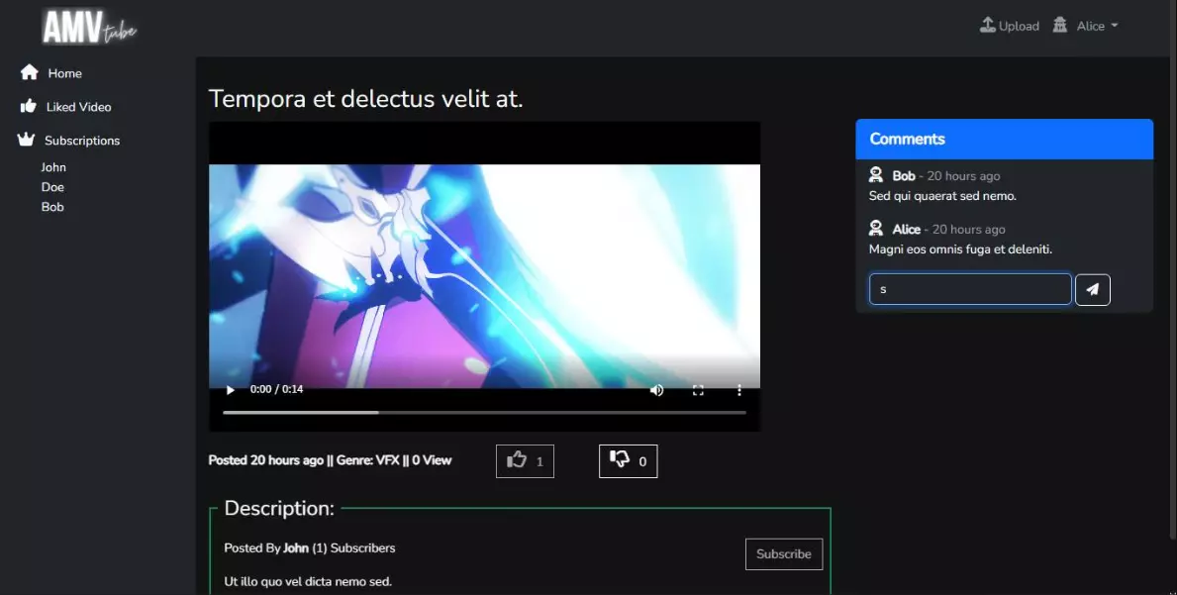Open video more options menu
1177x595 pixels.
pos(739,390)
